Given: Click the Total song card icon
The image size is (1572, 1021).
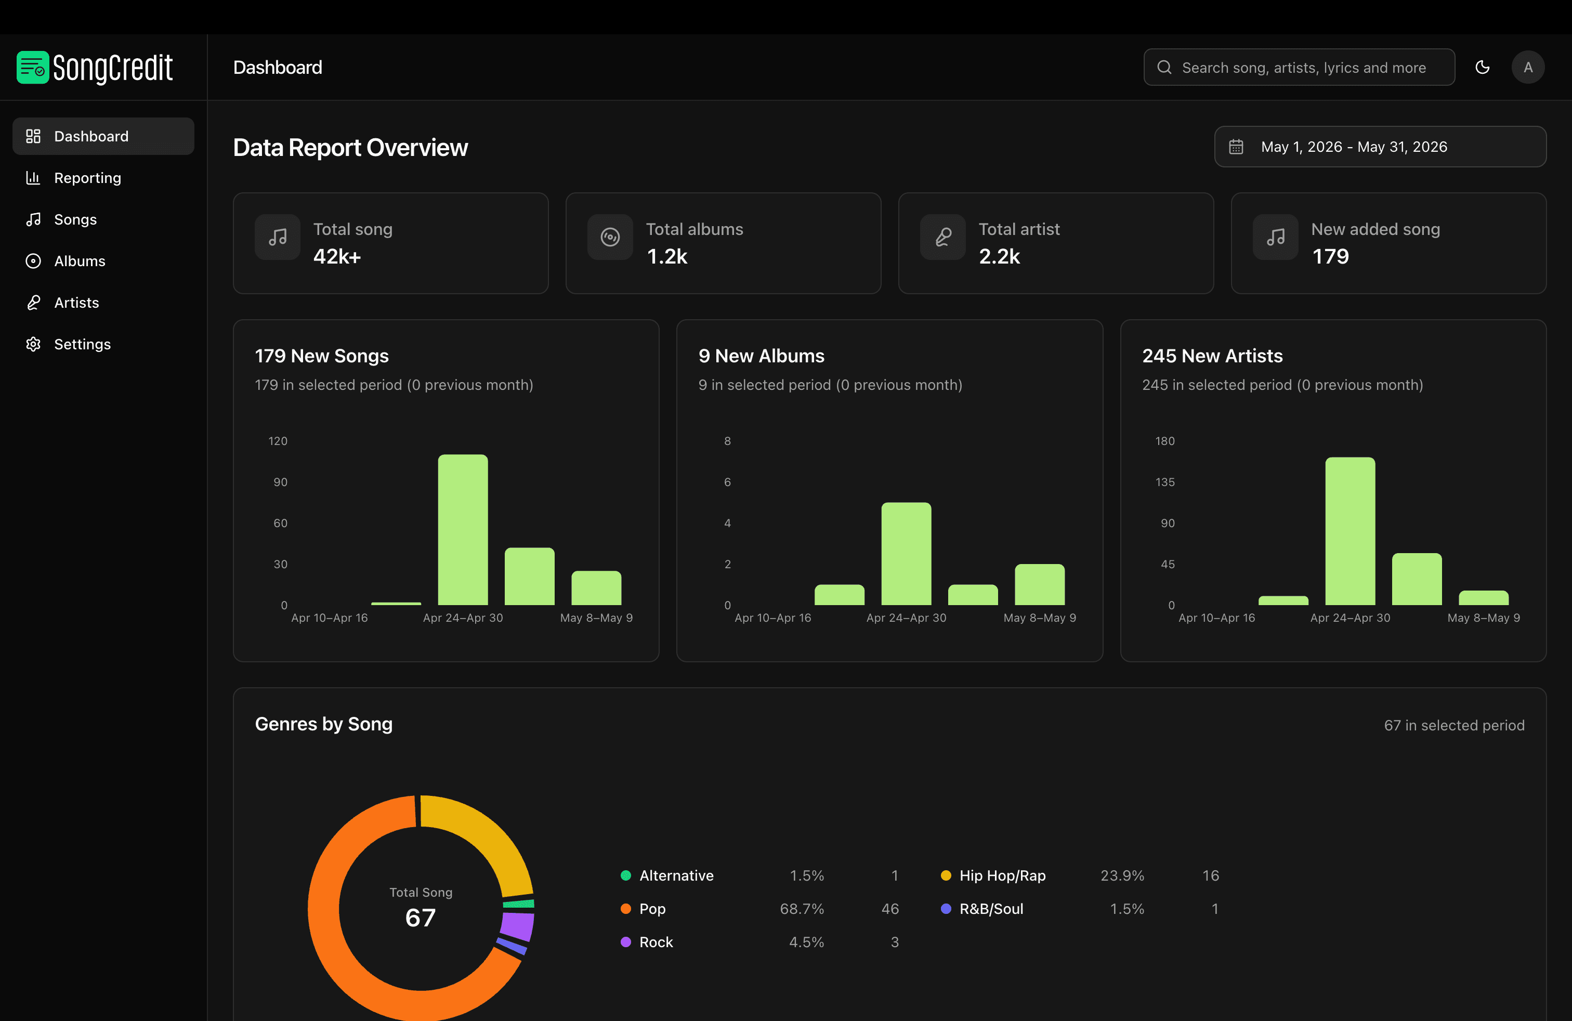Looking at the screenshot, I should point(278,237).
